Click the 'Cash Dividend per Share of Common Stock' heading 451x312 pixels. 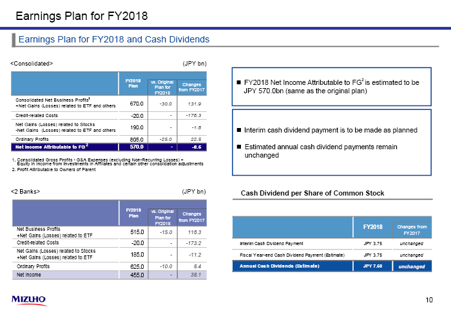coord(312,193)
